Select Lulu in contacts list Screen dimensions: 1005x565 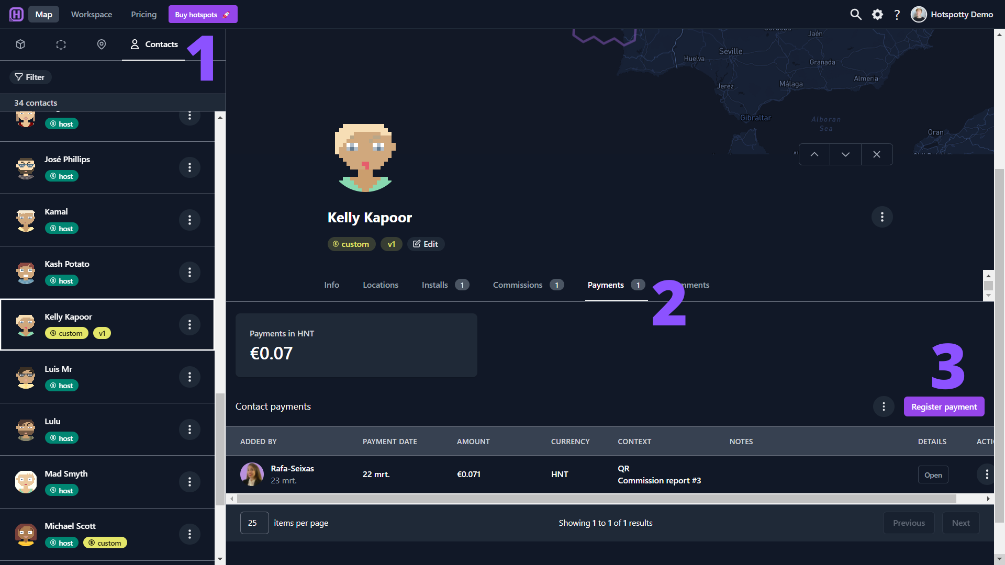[x=107, y=429]
